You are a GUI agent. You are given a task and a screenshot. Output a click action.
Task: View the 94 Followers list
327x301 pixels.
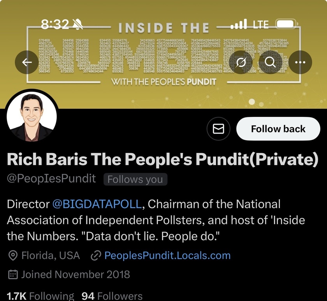coord(112,296)
